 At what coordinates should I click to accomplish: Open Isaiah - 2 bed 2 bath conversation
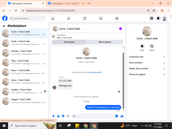24,43
